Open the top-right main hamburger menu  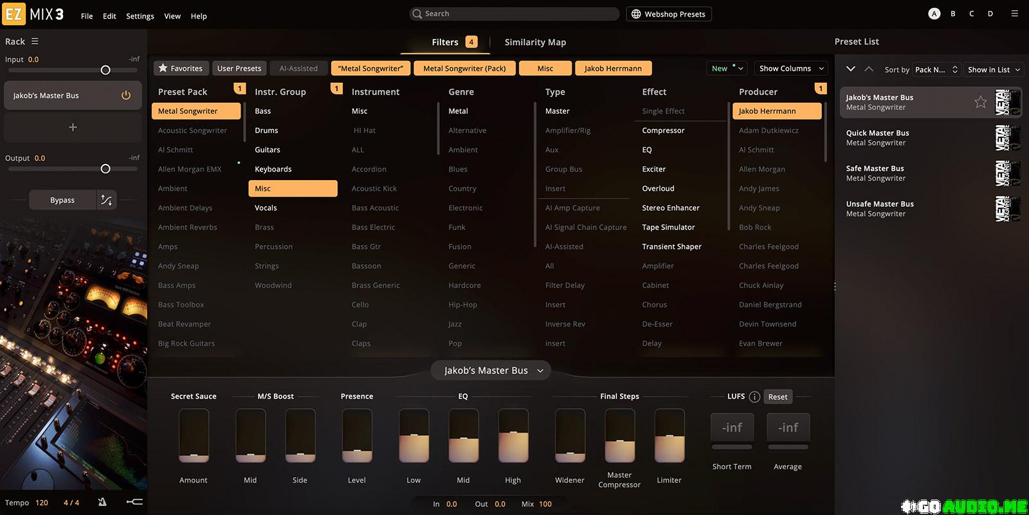(x=1014, y=14)
